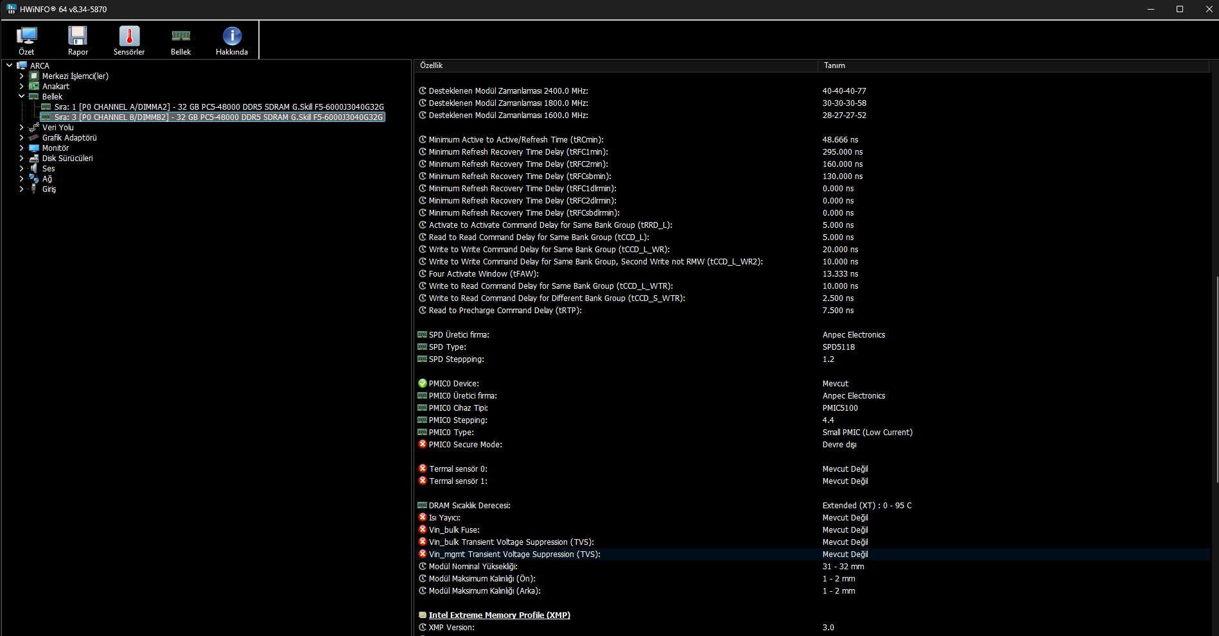This screenshot has height=636, width=1219.
Task: Select the SPD Type value SPD5118
Action: coord(838,347)
